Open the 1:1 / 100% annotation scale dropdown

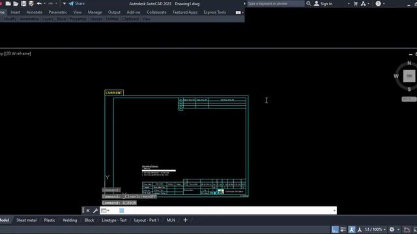click(375, 229)
